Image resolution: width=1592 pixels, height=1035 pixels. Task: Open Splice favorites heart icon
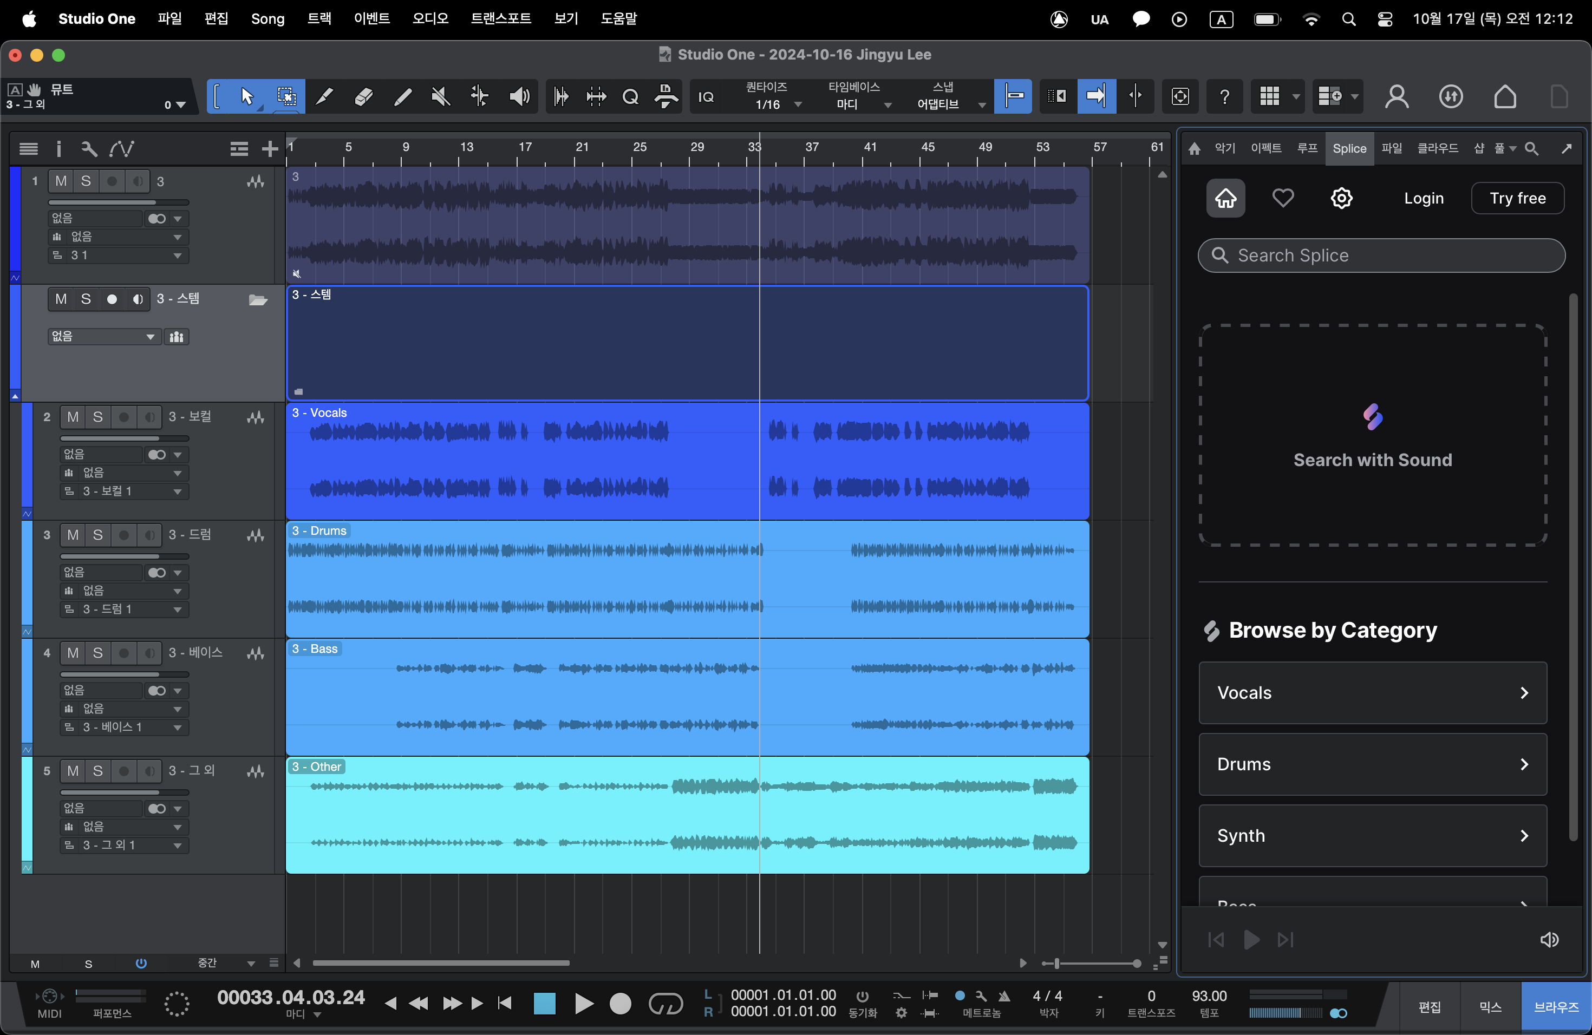[x=1282, y=198]
